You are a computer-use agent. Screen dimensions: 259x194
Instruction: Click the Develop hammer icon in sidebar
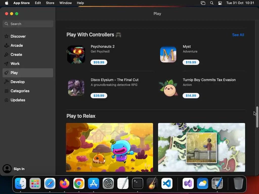pos(6,82)
